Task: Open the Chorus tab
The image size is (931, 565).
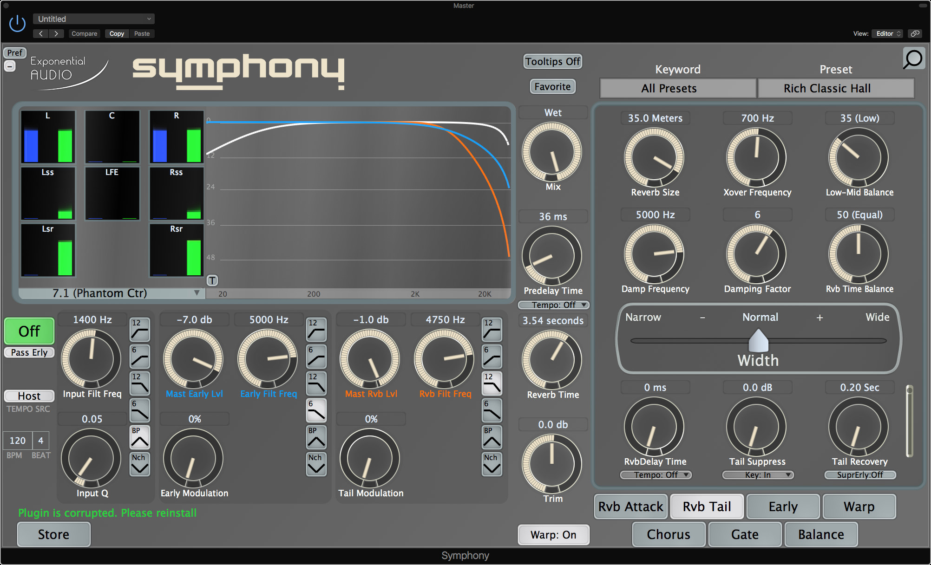Action: (x=669, y=534)
